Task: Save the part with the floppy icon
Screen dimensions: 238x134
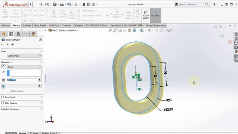Action: tap(55, 4)
